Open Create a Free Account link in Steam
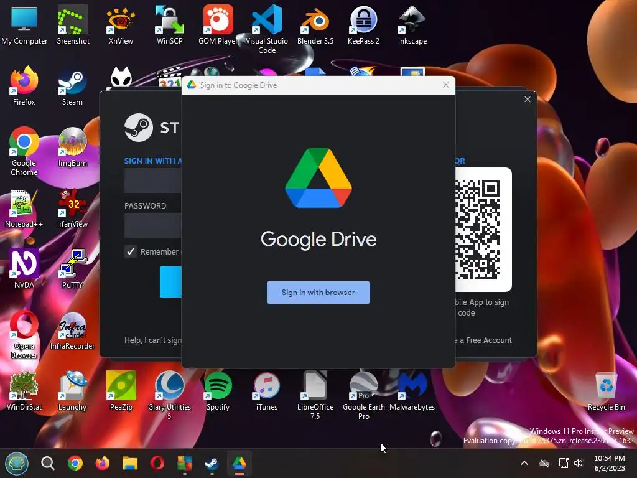This screenshot has height=478, width=637. pos(483,340)
